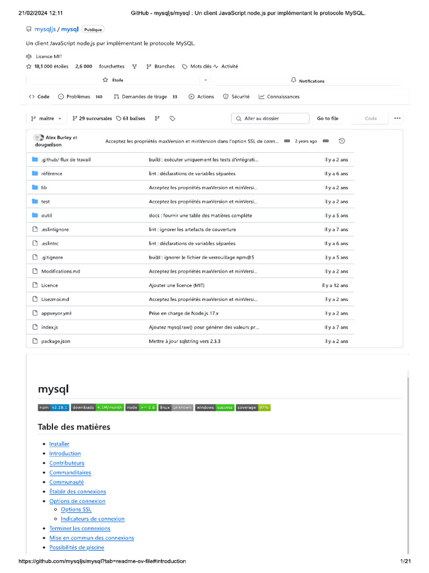Click the notifications bell icon
Screen dimensions: 429x573
[293, 80]
